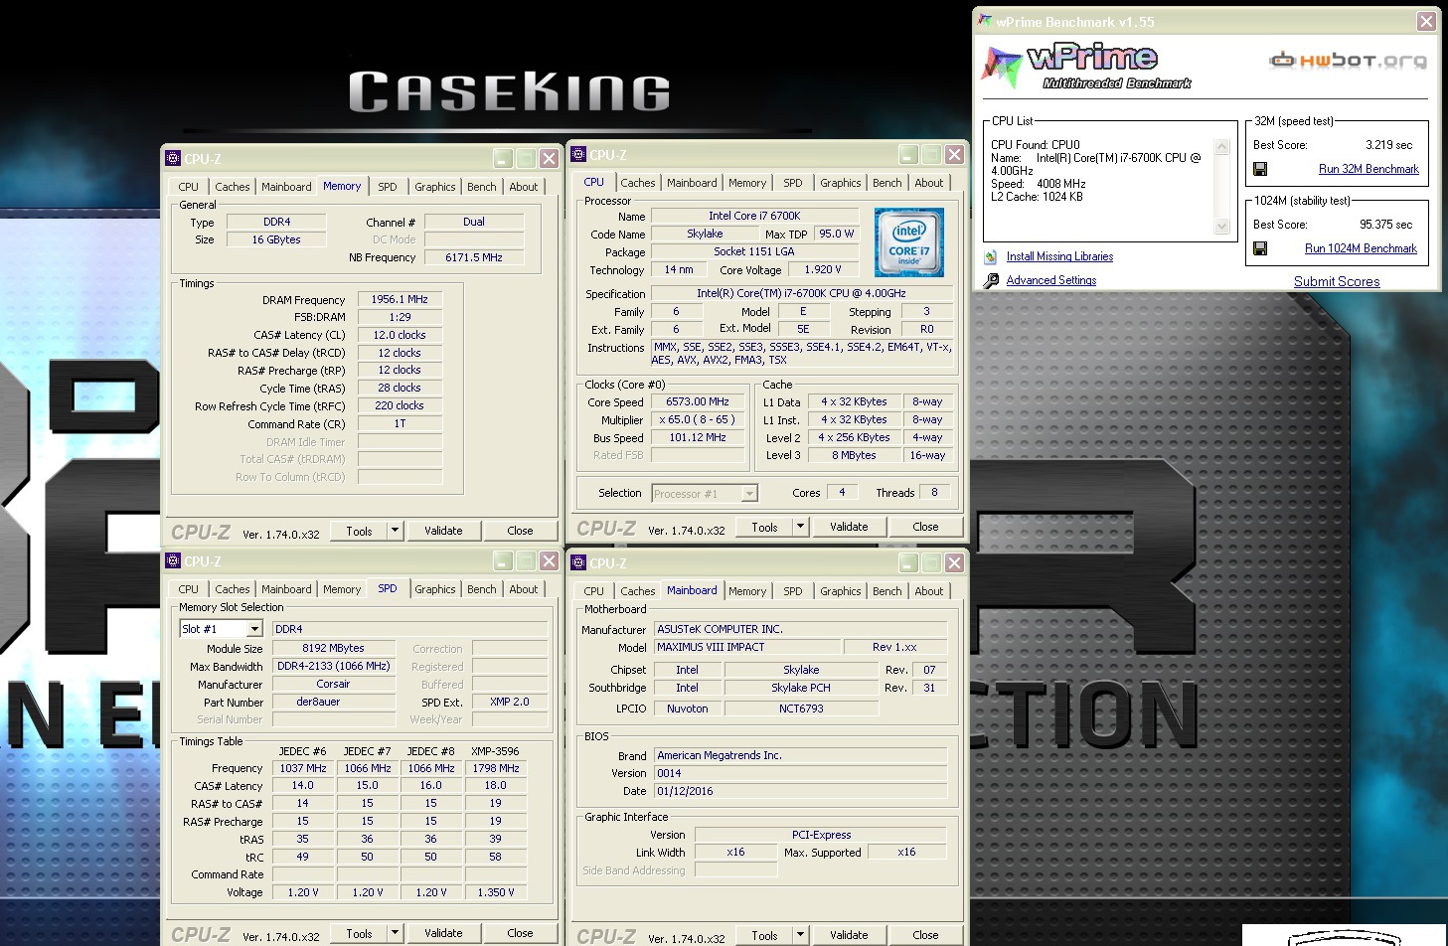Click the Corsair manufacturer field
The image size is (1448, 946).
(x=332, y=684)
